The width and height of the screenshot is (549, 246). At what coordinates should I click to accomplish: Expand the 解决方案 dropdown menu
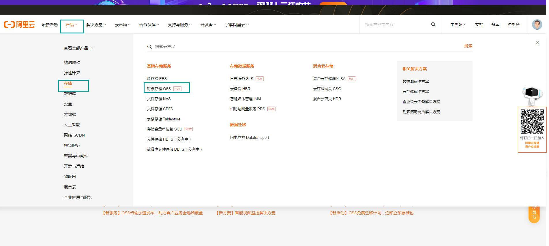click(96, 25)
